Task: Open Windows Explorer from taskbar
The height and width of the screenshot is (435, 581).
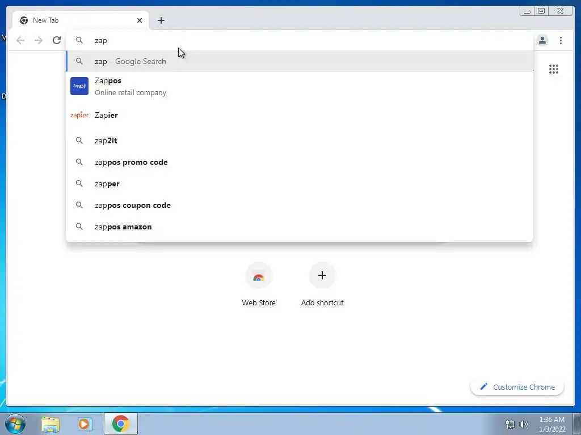Action: click(50, 424)
